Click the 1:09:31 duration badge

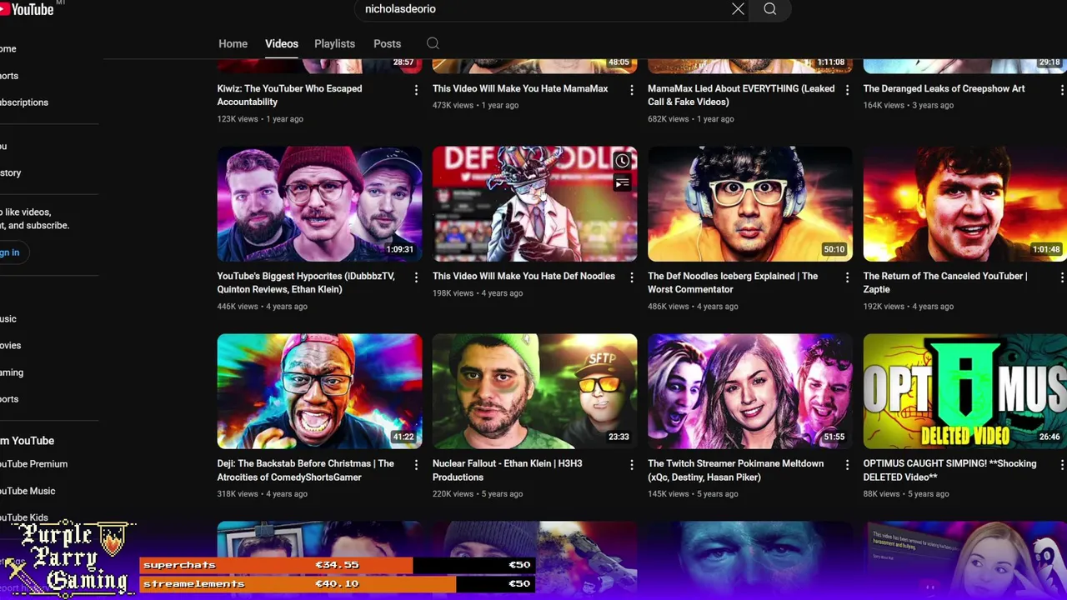tap(400, 250)
